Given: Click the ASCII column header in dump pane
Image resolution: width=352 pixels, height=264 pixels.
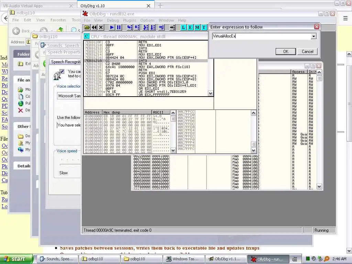Looking at the screenshot, I should tap(161, 112).
